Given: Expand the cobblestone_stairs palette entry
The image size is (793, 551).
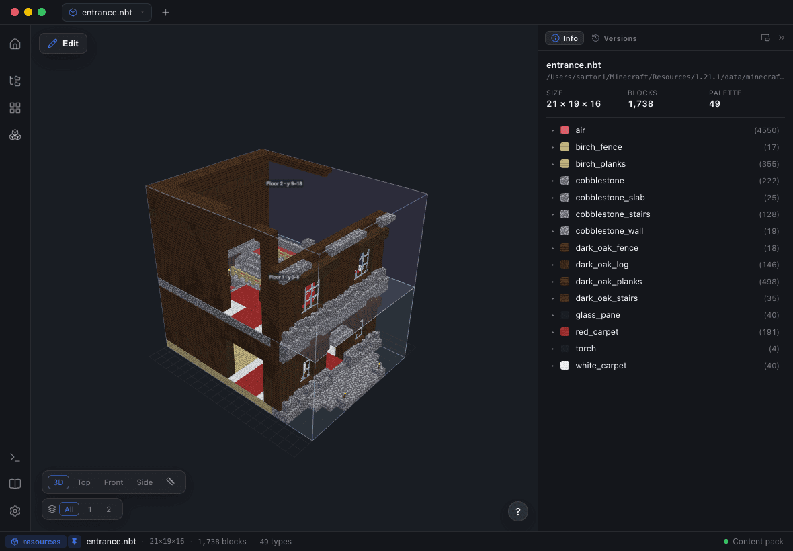Looking at the screenshot, I should click(x=553, y=214).
